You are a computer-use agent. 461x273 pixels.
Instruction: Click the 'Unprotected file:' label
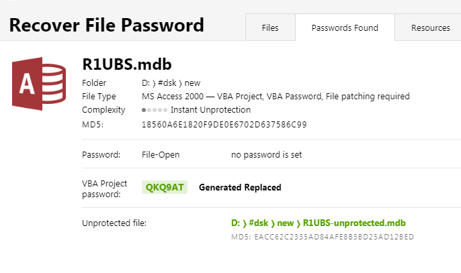click(114, 223)
